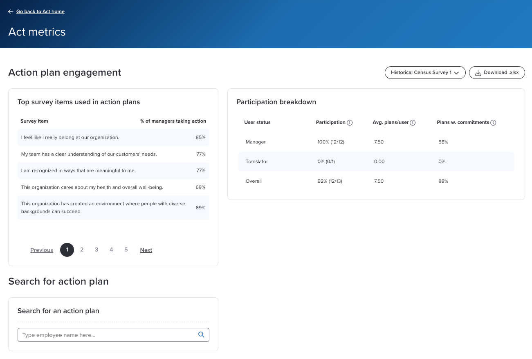Go to page 5 of survey items

(x=126, y=250)
